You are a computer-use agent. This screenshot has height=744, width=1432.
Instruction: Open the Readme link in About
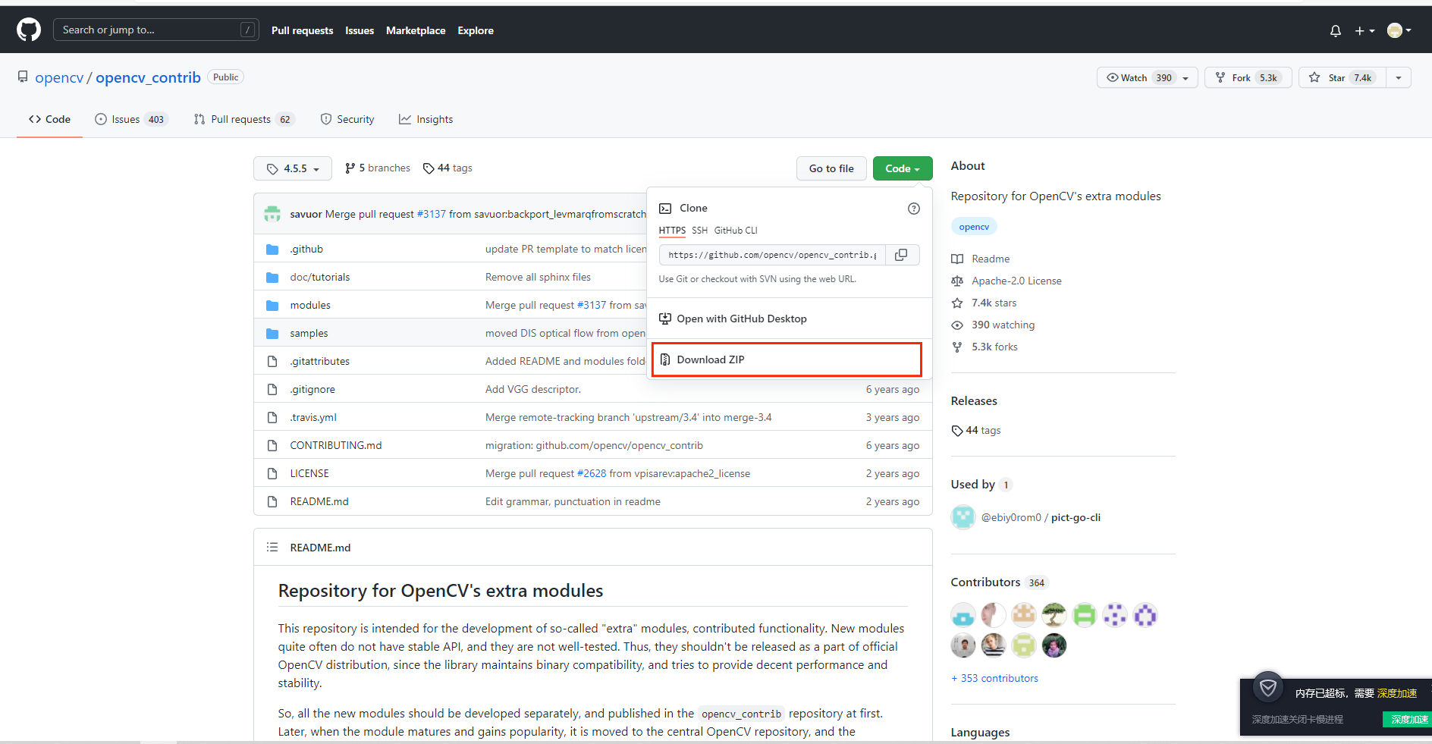tap(991, 259)
